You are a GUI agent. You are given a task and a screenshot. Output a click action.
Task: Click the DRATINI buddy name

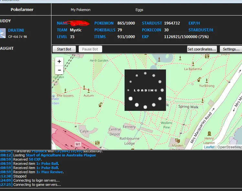pos(16,30)
